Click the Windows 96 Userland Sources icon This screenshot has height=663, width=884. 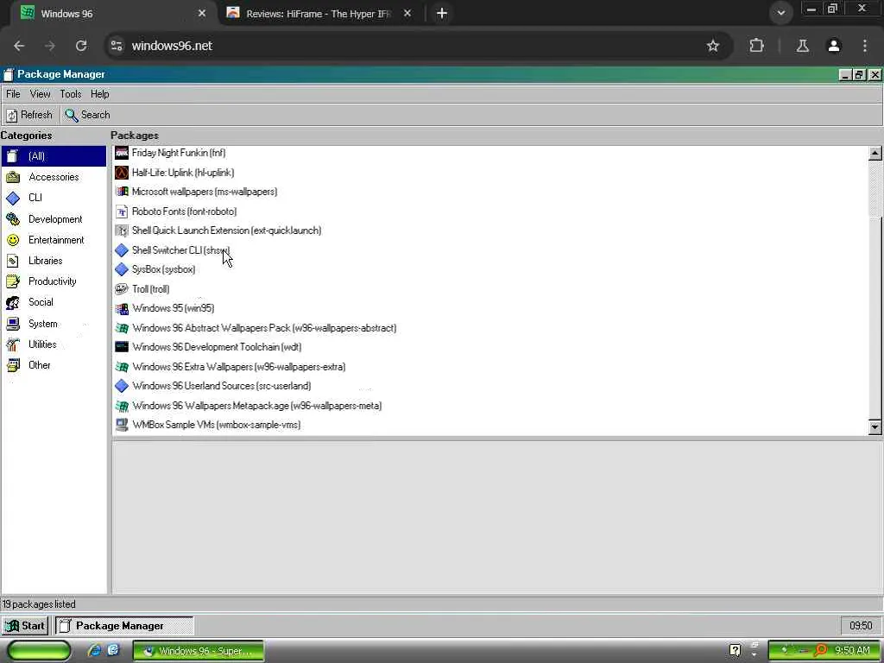pos(122,386)
